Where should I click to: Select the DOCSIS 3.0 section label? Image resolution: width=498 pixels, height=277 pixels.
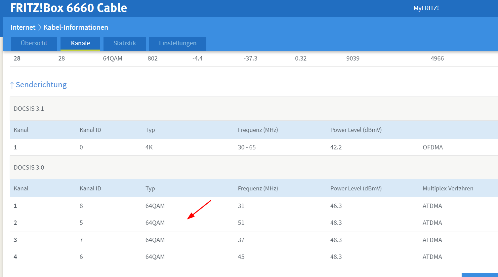[x=29, y=168]
